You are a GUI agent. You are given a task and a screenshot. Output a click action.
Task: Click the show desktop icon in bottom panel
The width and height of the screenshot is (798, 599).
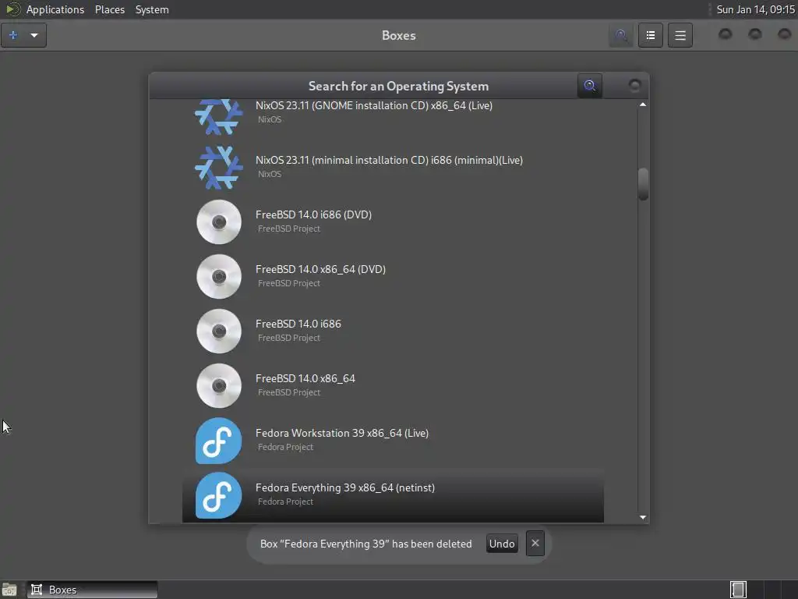9,590
